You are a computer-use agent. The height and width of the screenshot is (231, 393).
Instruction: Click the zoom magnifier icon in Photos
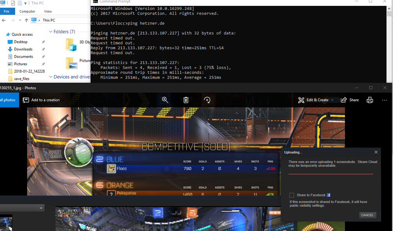[x=165, y=100]
